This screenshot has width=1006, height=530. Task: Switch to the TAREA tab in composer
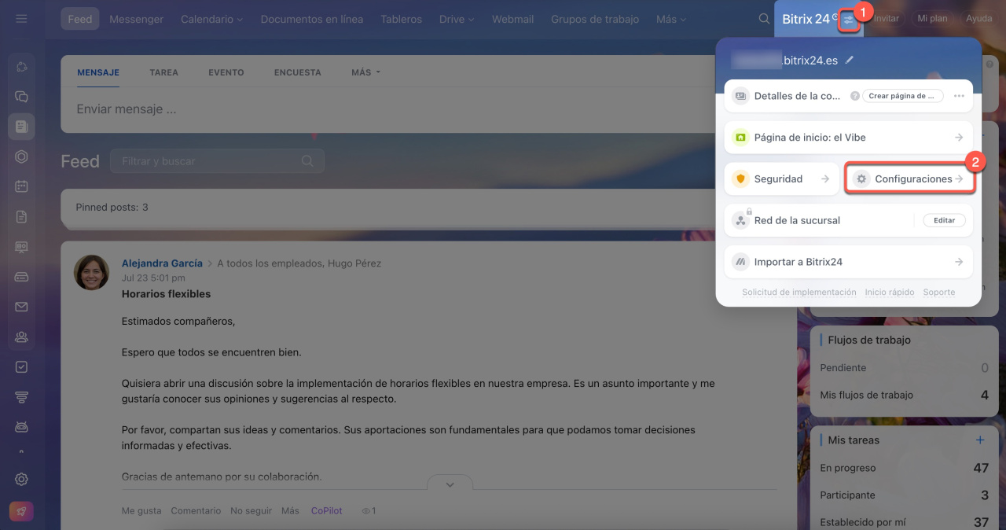(164, 72)
